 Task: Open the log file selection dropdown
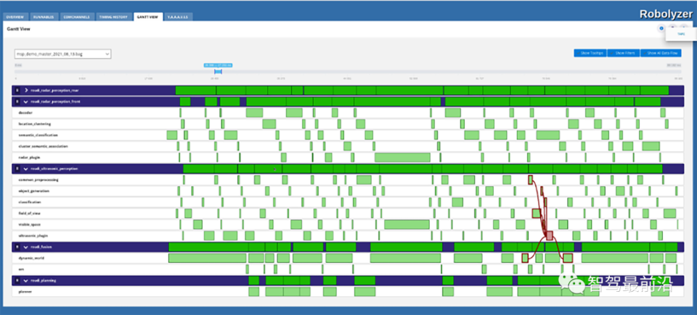pos(62,54)
